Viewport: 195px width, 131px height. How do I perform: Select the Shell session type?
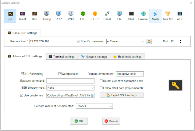(131, 16)
